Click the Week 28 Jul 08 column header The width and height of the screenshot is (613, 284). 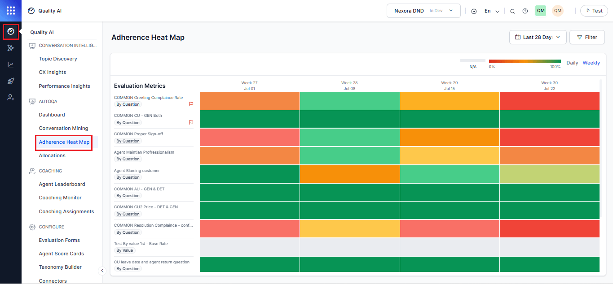[349, 86]
